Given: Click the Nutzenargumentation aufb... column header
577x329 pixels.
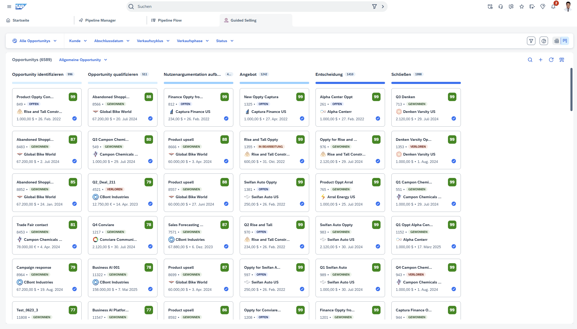Looking at the screenshot, I should (192, 74).
